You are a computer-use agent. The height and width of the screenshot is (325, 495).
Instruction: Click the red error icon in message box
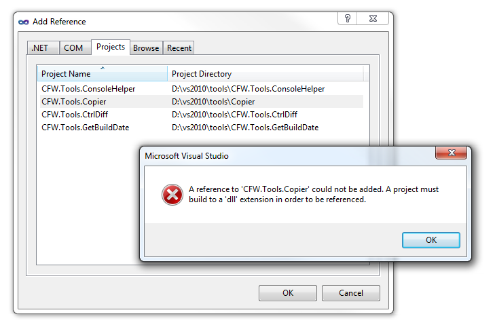pos(172,195)
